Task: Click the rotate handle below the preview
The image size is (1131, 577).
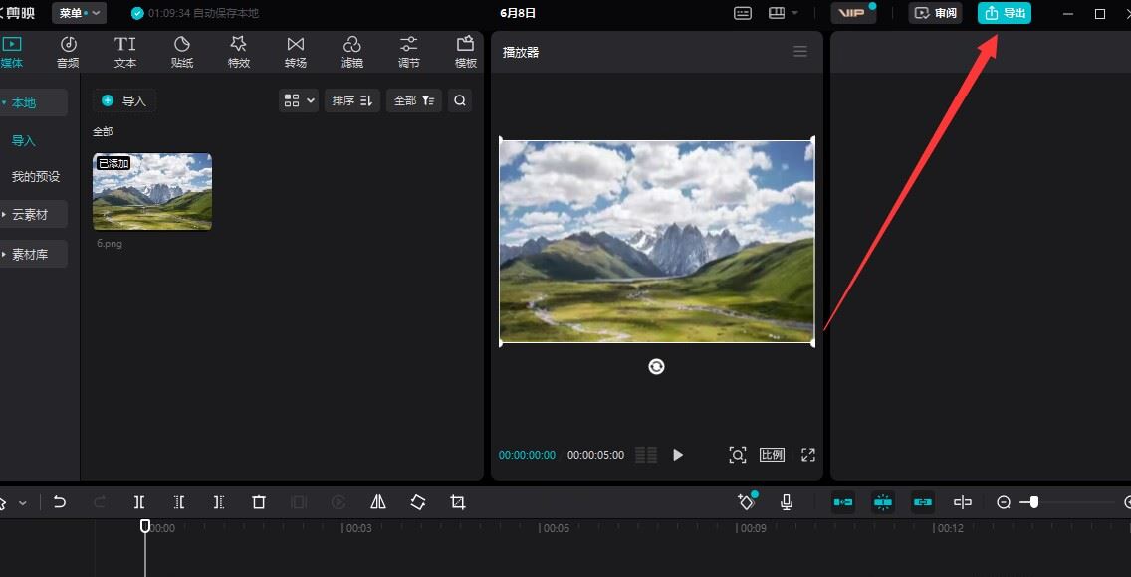Action: click(x=656, y=367)
